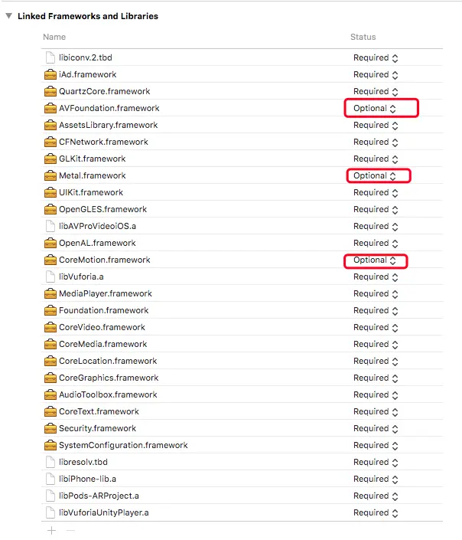Image resolution: width=462 pixels, height=540 pixels.
Task: Open status dropdown for CoreMotion.framework
Action: click(x=375, y=260)
